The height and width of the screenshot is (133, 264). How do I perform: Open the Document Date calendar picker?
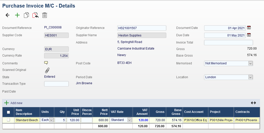pos(249,28)
